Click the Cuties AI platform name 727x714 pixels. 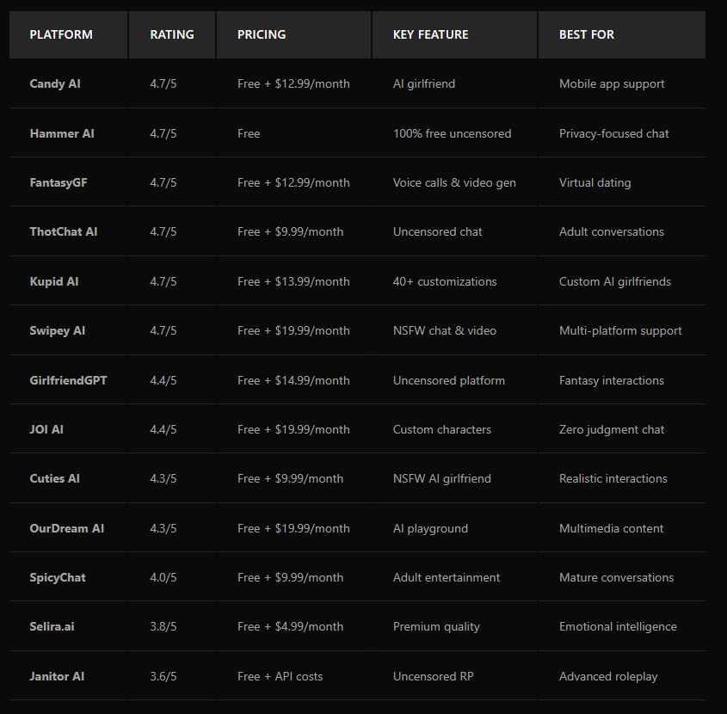click(x=55, y=478)
